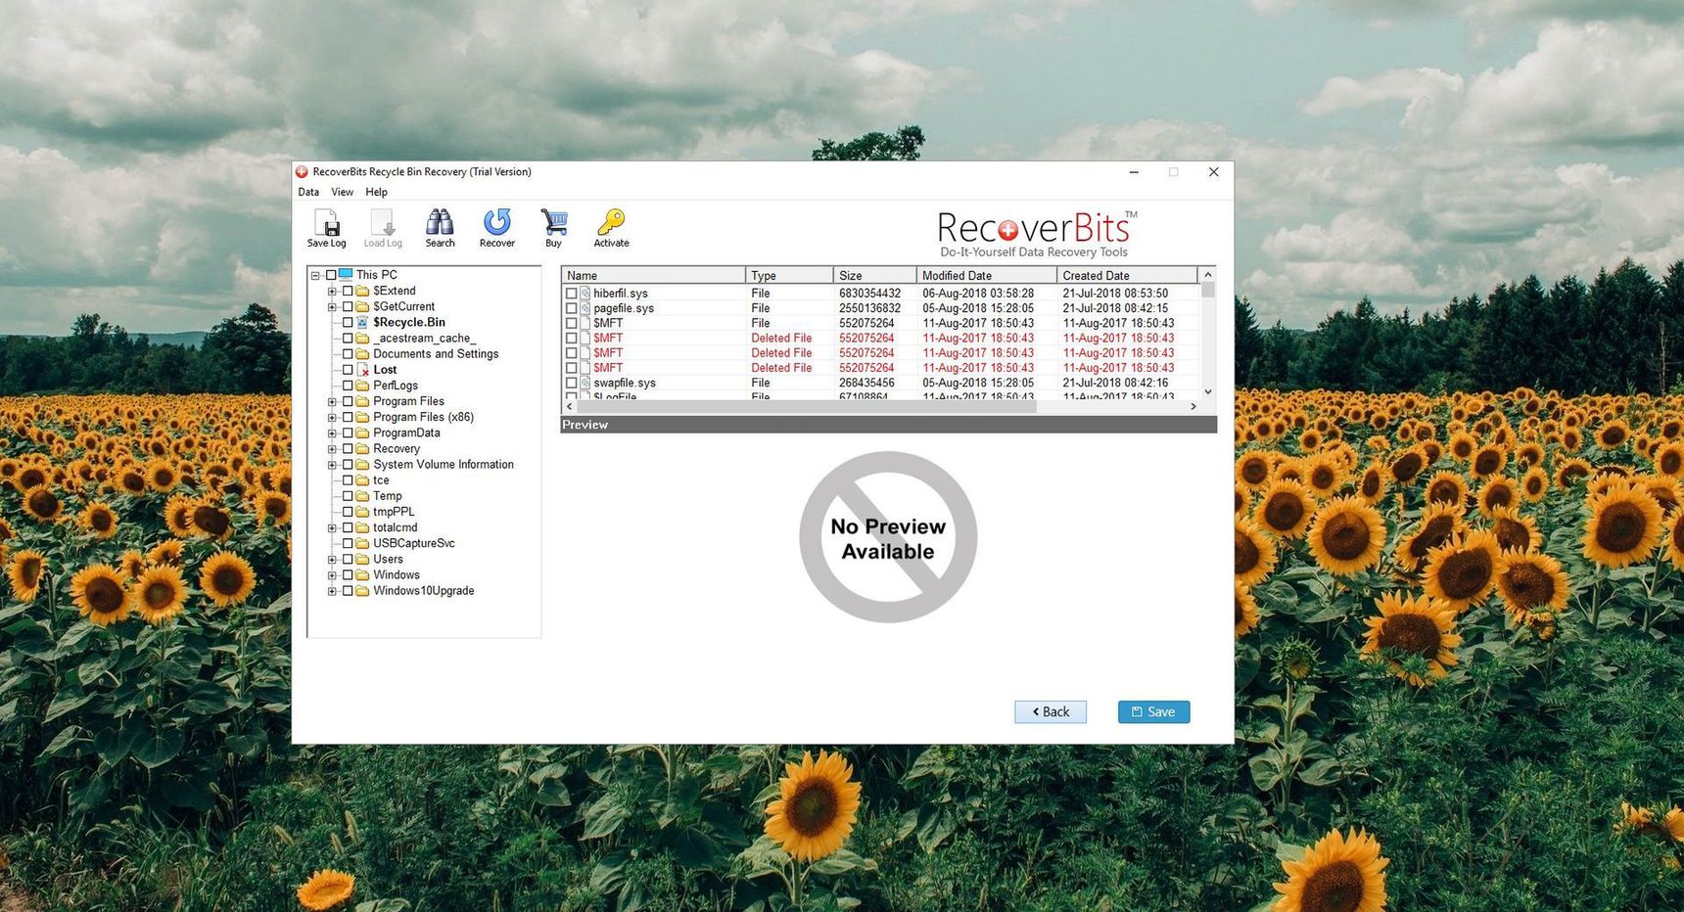Click the Activate key icon
The height and width of the screenshot is (912, 1684).
(611, 223)
